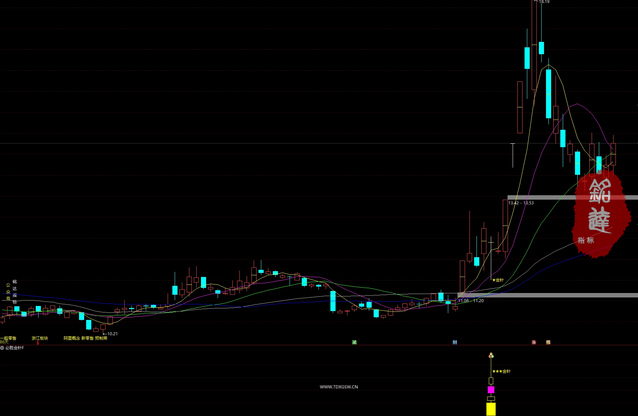Click the three-colored balls signal icon
This screenshot has width=638, height=416.
click(491, 356)
